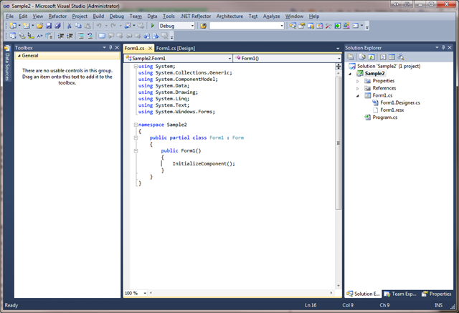Image resolution: width=459 pixels, height=313 pixels.
Task: Expand the Properties node in Solution Explorer
Action: pyautogui.click(x=357, y=81)
